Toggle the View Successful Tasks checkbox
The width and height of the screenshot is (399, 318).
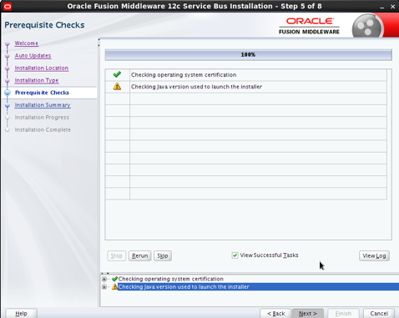coord(235,255)
